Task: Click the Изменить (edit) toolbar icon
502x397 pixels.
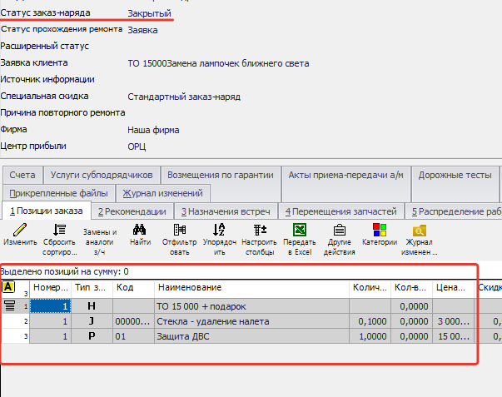Action: pos(19,230)
